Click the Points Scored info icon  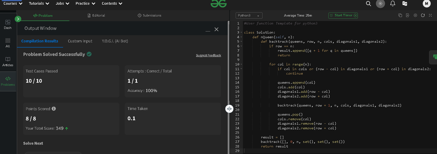[x=54, y=109]
